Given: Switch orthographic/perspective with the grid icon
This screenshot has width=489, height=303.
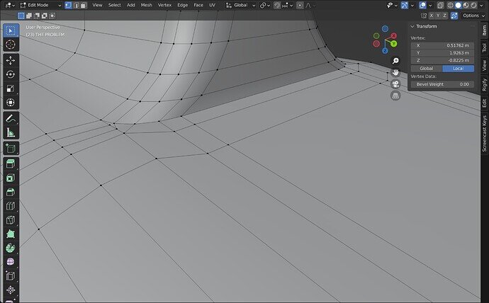Looking at the screenshot, I should coord(395,95).
